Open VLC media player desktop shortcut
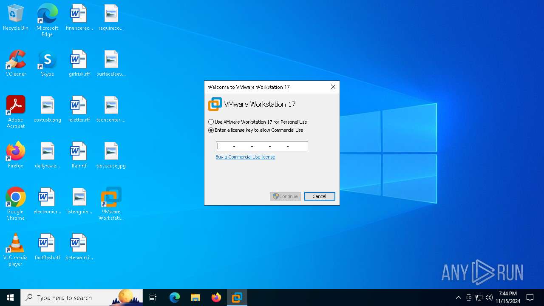Screen dimensions: 544x306 [x=16, y=250]
